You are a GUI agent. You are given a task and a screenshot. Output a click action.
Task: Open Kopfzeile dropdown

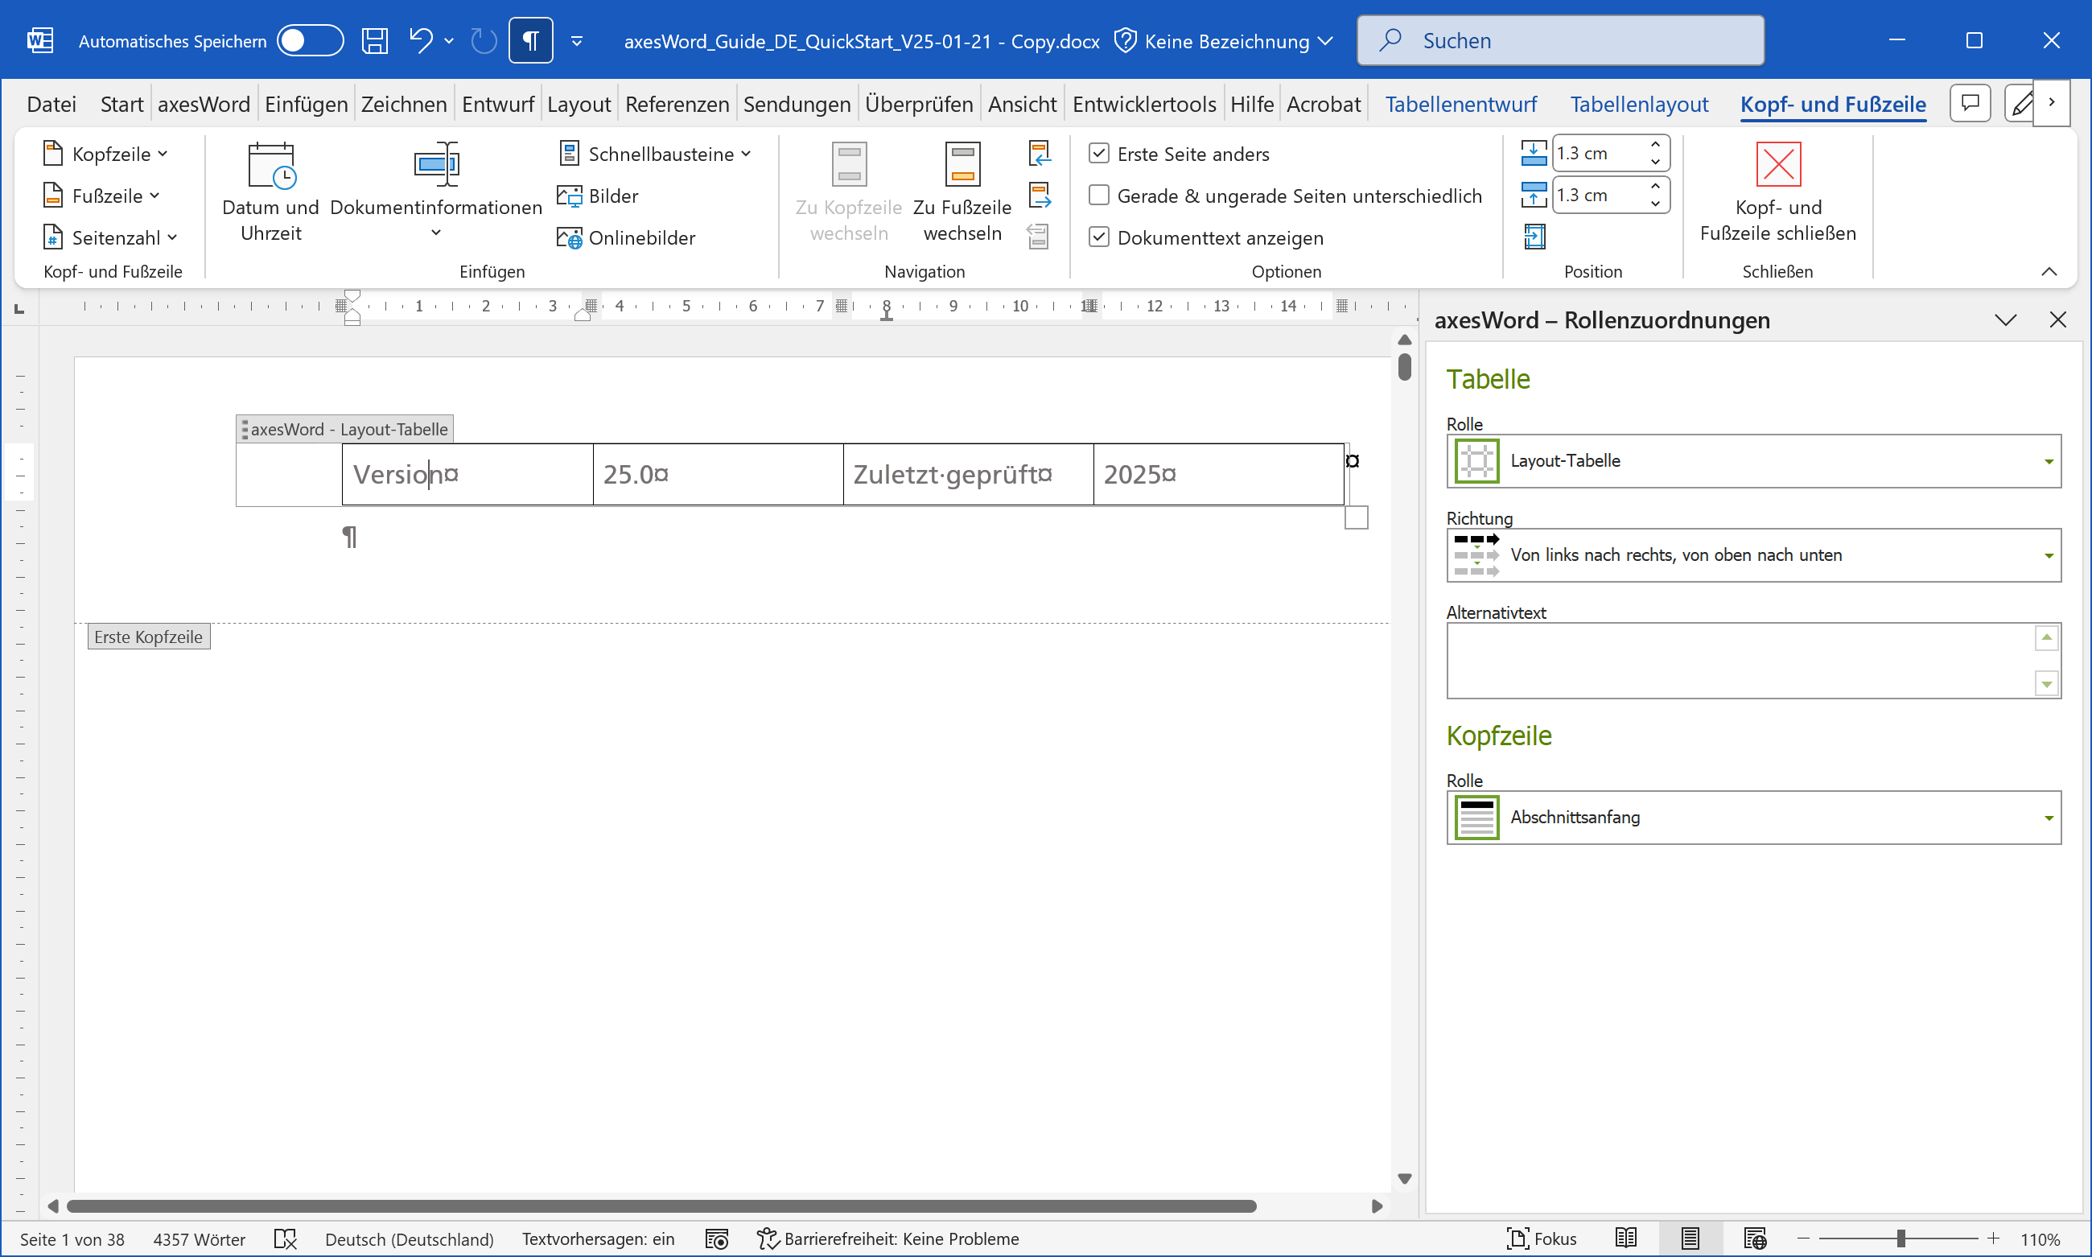tap(105, 154)
